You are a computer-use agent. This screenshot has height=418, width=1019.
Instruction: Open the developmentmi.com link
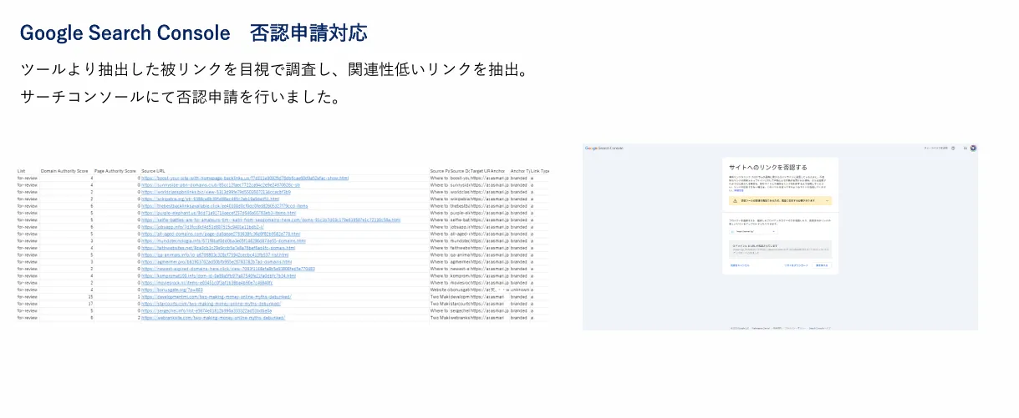[x=216, y=296]
